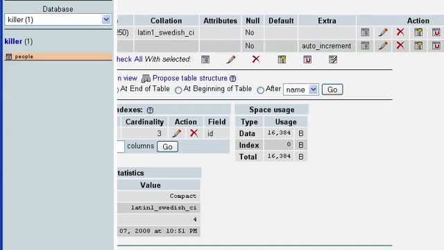Click With selected change pencil icon
This screenshot has height=250, width=444.
point(231,60)
